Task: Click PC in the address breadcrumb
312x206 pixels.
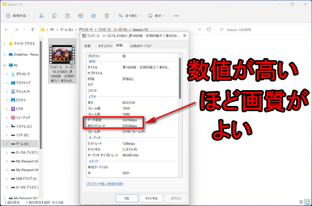Action: point(52,29)
